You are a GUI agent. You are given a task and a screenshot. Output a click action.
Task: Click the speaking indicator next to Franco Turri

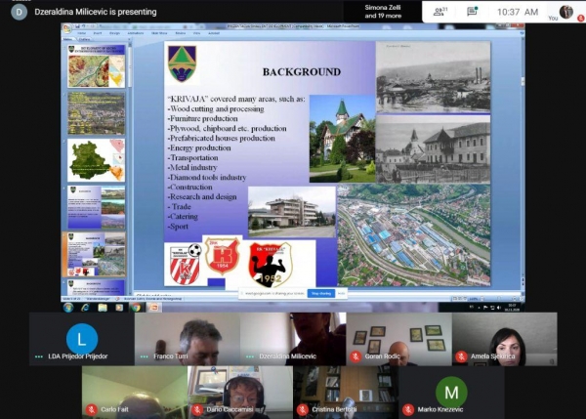click(145, 356)
